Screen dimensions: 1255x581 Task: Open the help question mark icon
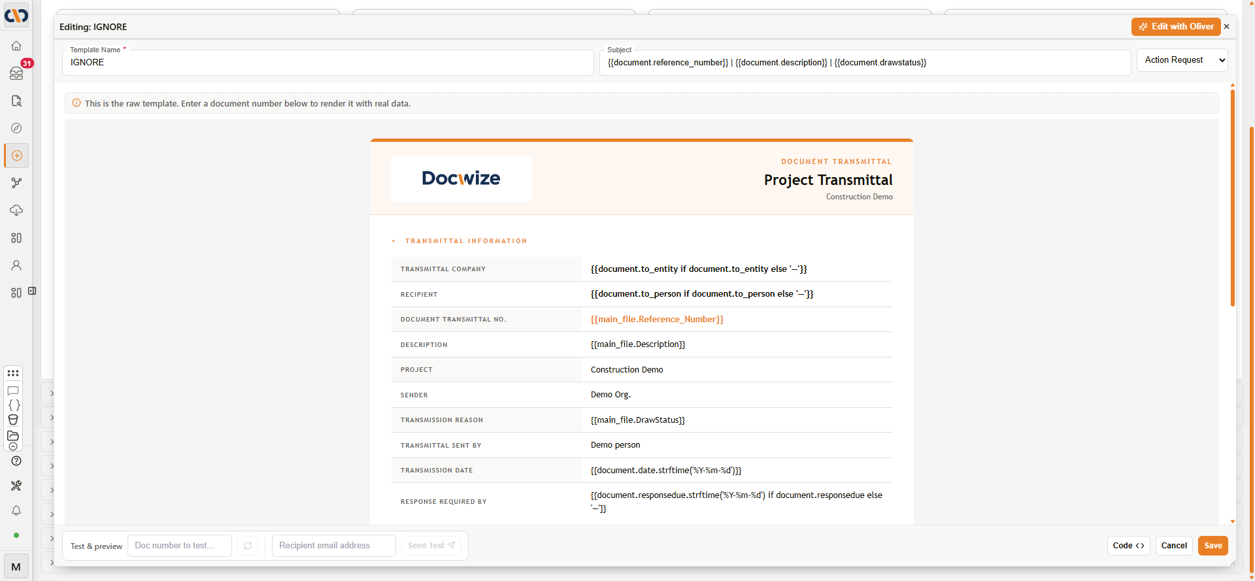point(16,461)
